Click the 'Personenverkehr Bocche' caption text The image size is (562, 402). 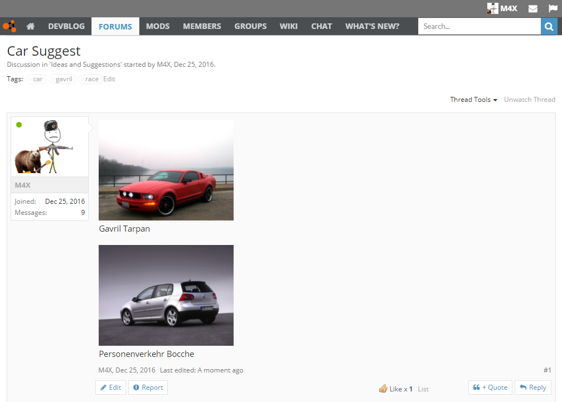coord(147,354)
